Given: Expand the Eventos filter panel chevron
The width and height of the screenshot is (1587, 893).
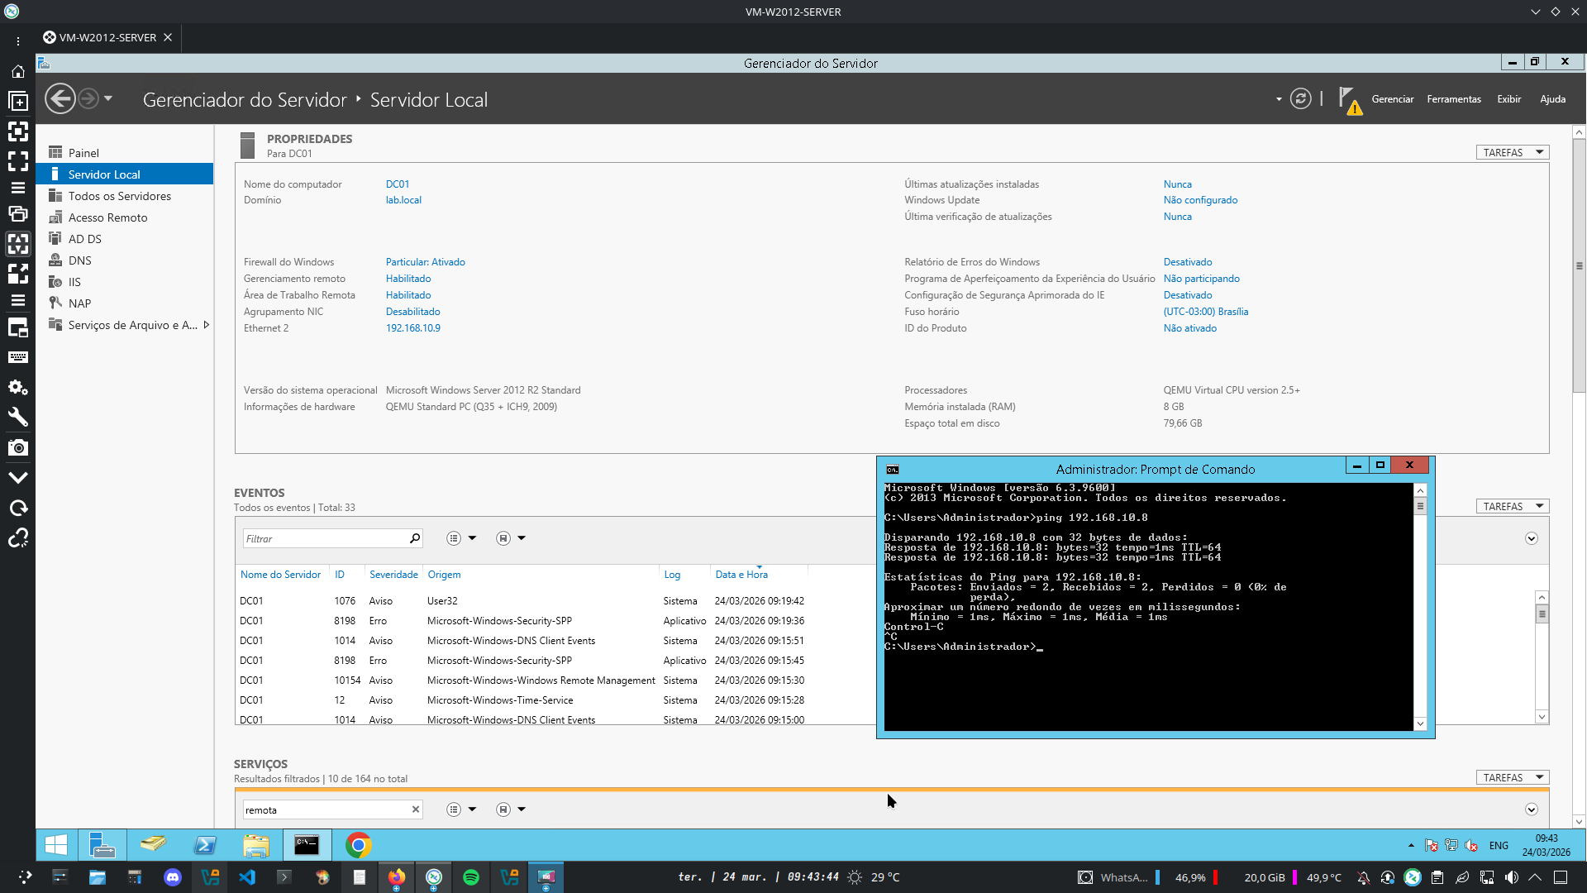Looking at the screenshot, I should click(x=1532, y=539).
